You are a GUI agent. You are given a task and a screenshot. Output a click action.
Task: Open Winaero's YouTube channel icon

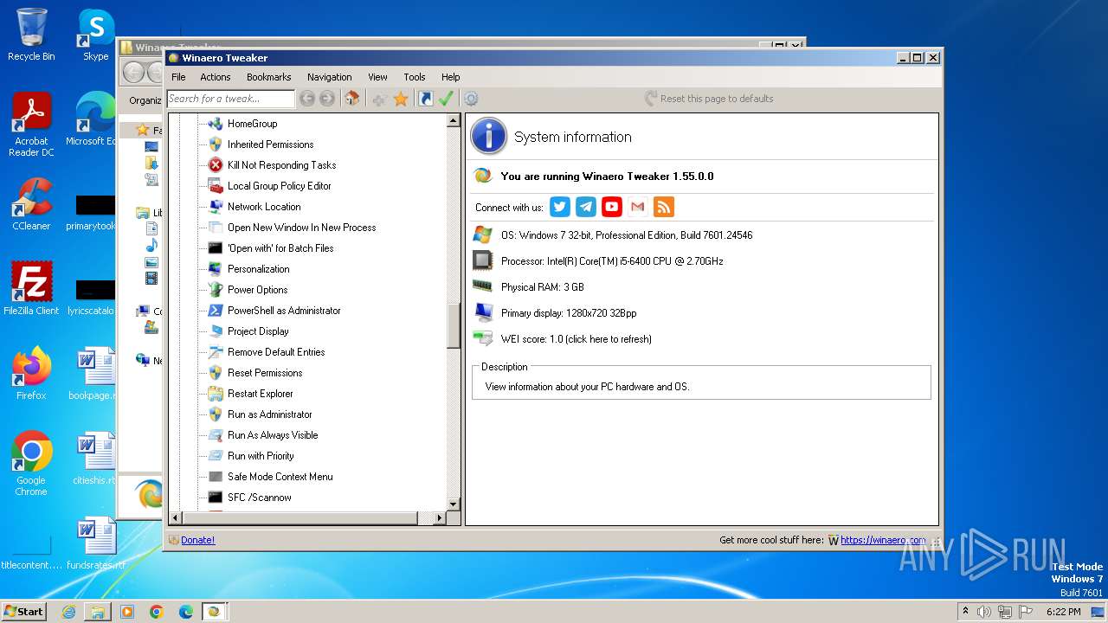pyautogui.click(x=612, y=207)
